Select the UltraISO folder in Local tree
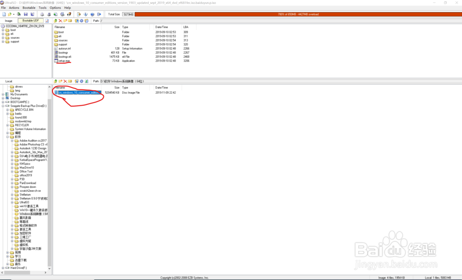462x280 pixels. 24,202
